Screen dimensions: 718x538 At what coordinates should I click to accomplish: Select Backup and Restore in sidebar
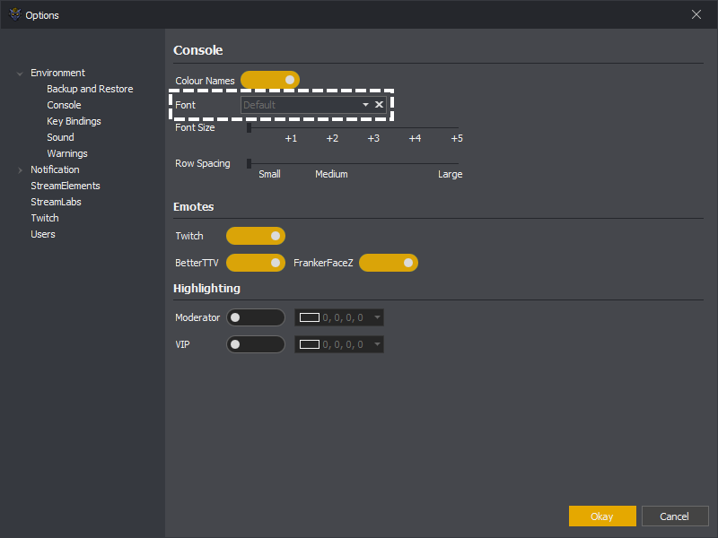coord(90,89)
